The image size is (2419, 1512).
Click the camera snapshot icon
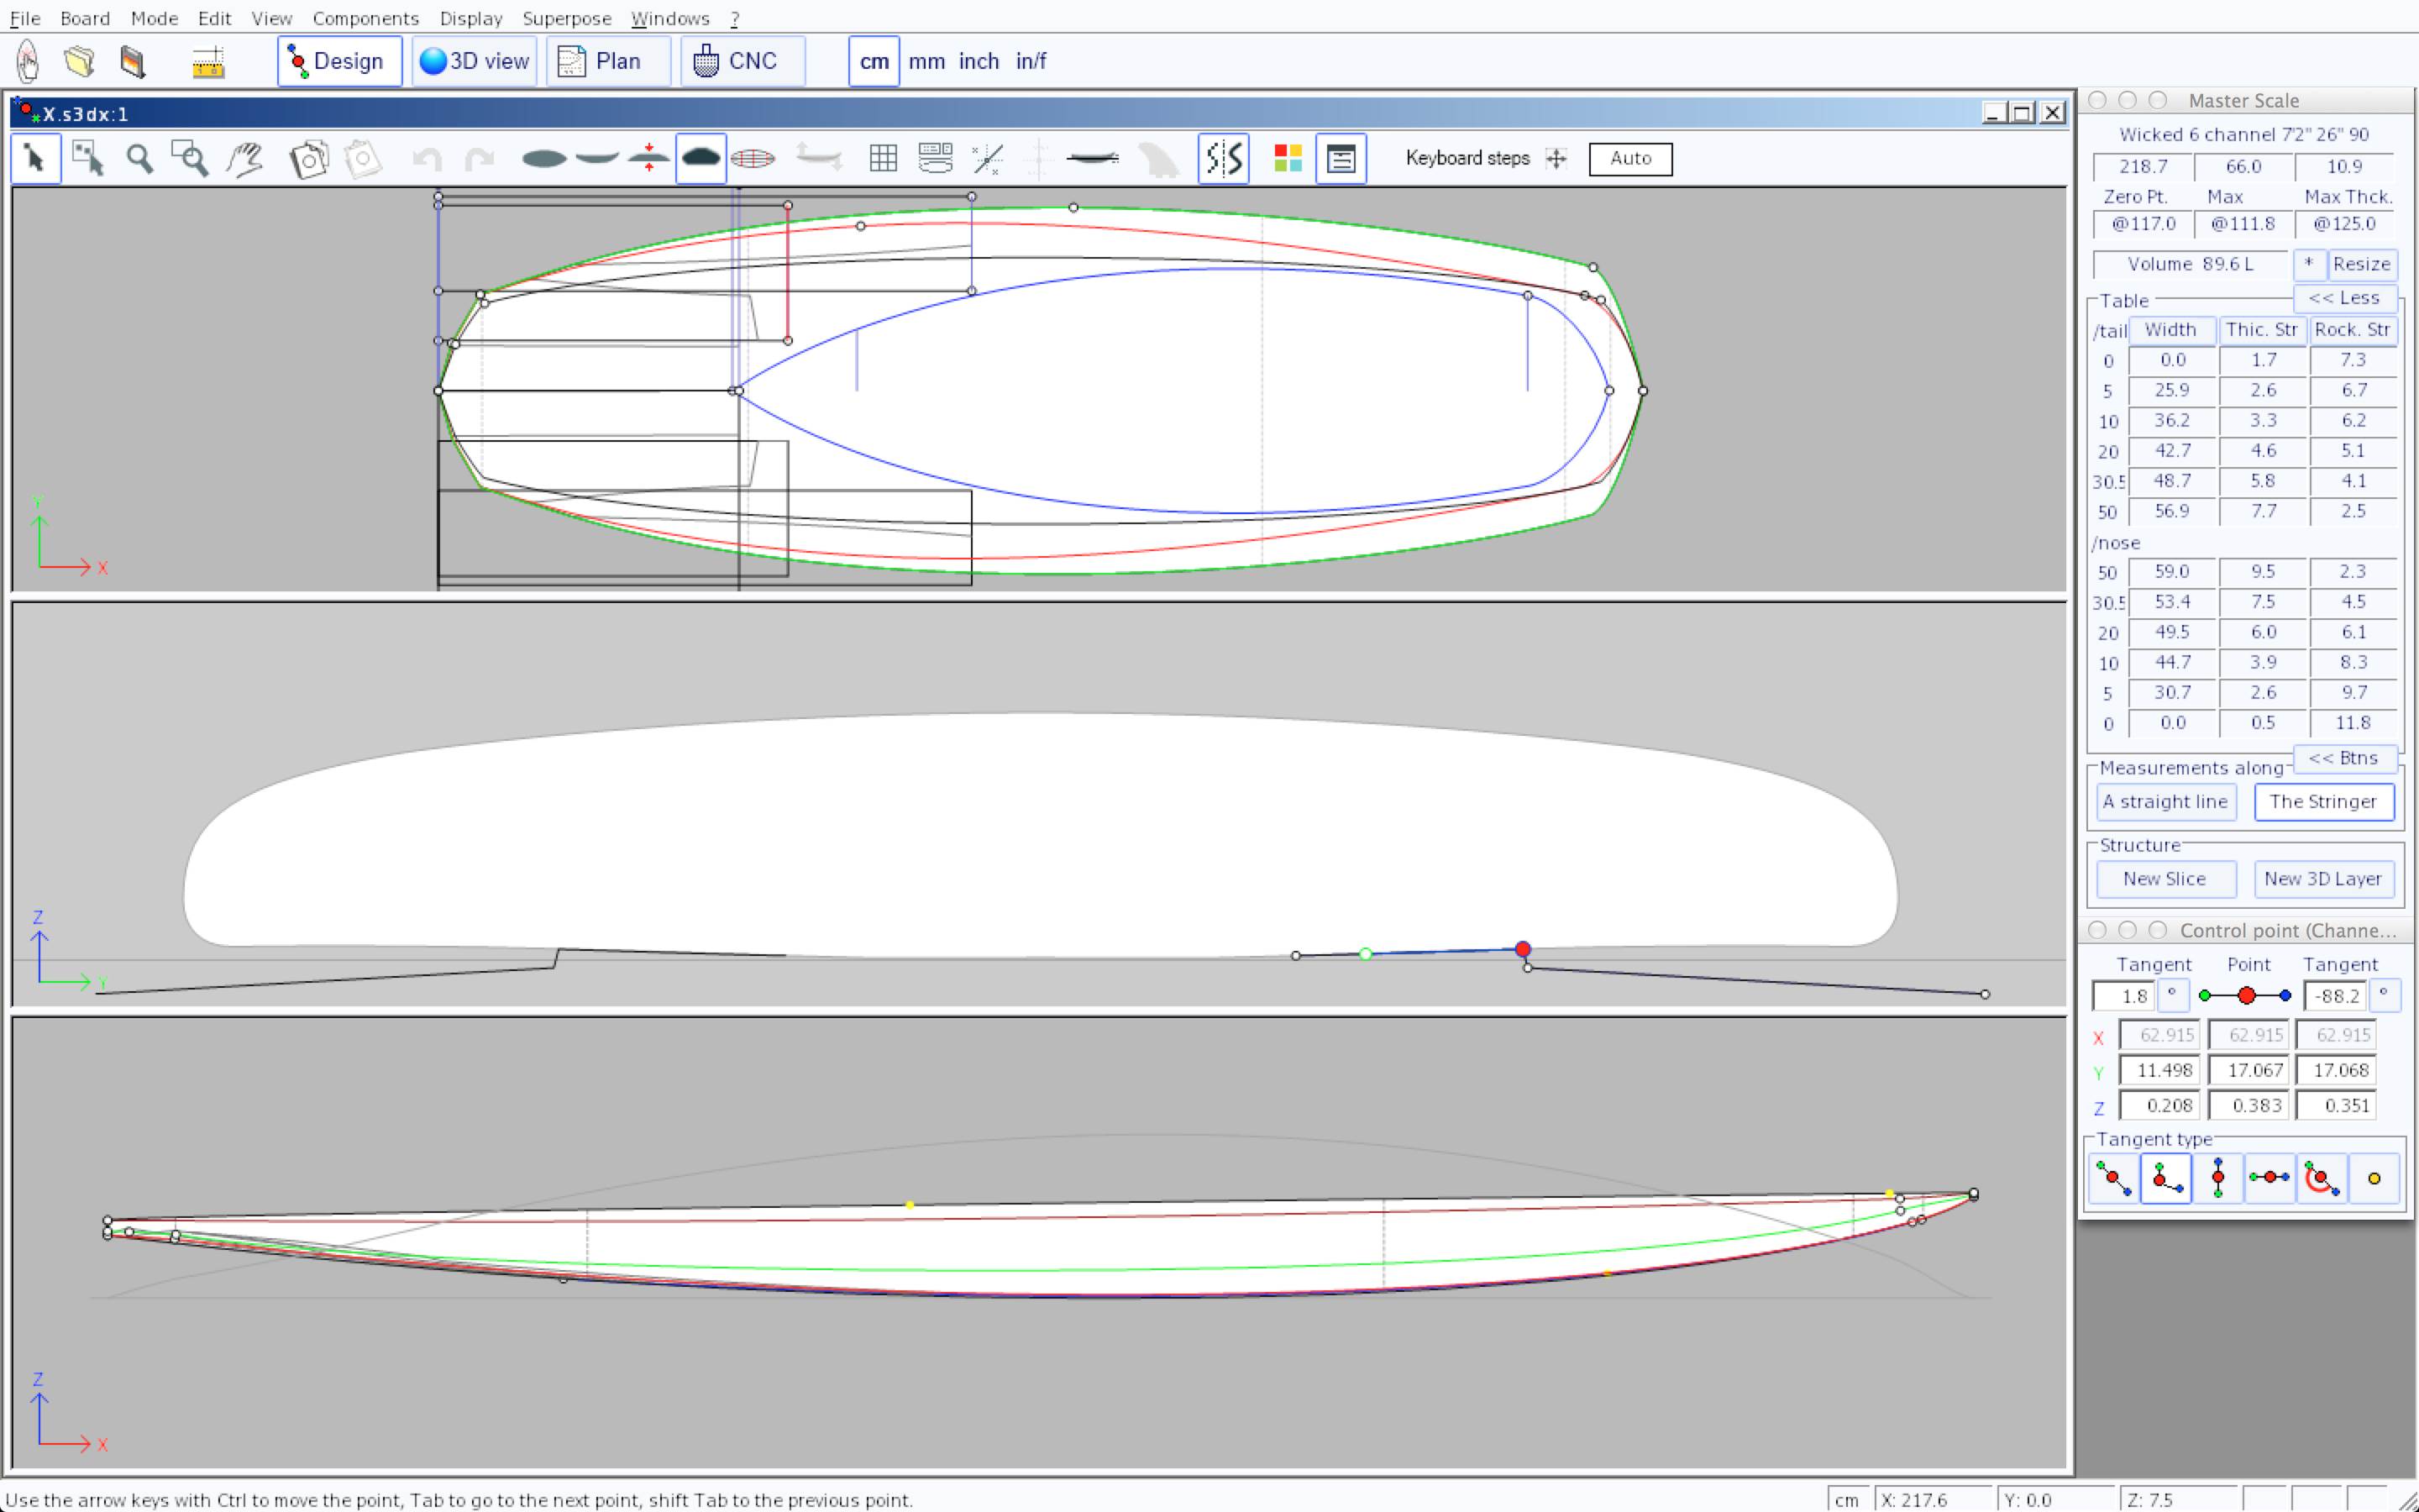pos(309,158)
